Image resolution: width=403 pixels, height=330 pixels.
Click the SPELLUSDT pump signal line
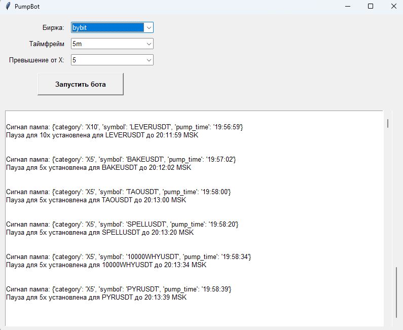point(122,225)
